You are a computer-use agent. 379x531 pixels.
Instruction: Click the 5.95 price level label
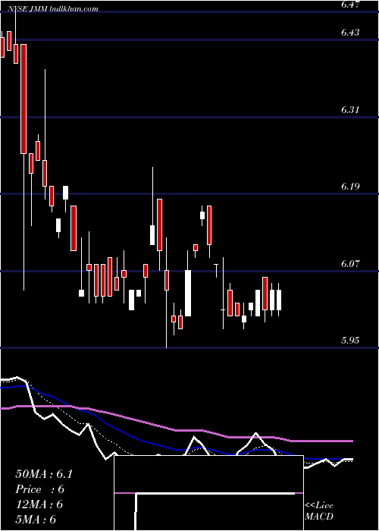[350, 341]
